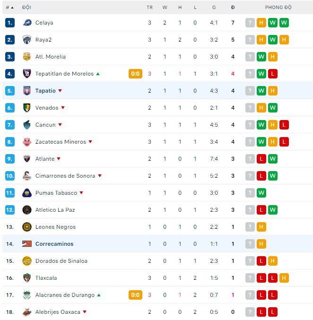Click the Leones Negros crest
Image resolution: width=313 pixels, height=320 pixels.
coord(27,227)
